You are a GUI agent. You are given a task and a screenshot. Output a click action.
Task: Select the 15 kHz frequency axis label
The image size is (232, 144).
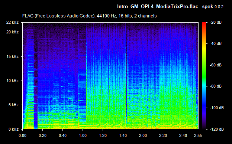click(x=12, y=56)
